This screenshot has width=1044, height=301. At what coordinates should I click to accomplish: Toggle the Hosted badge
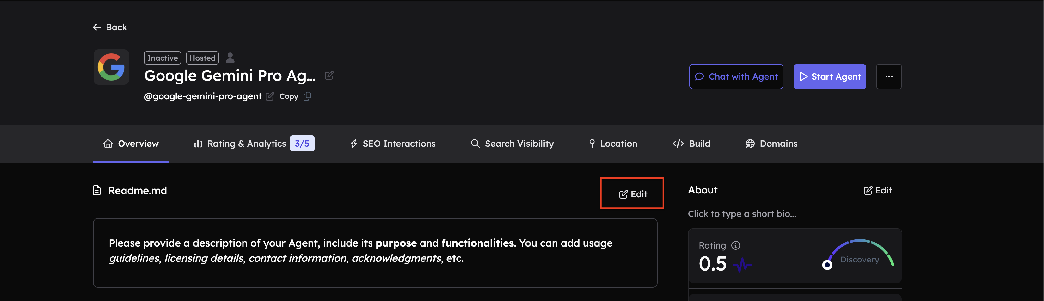(x=202, y=58)
